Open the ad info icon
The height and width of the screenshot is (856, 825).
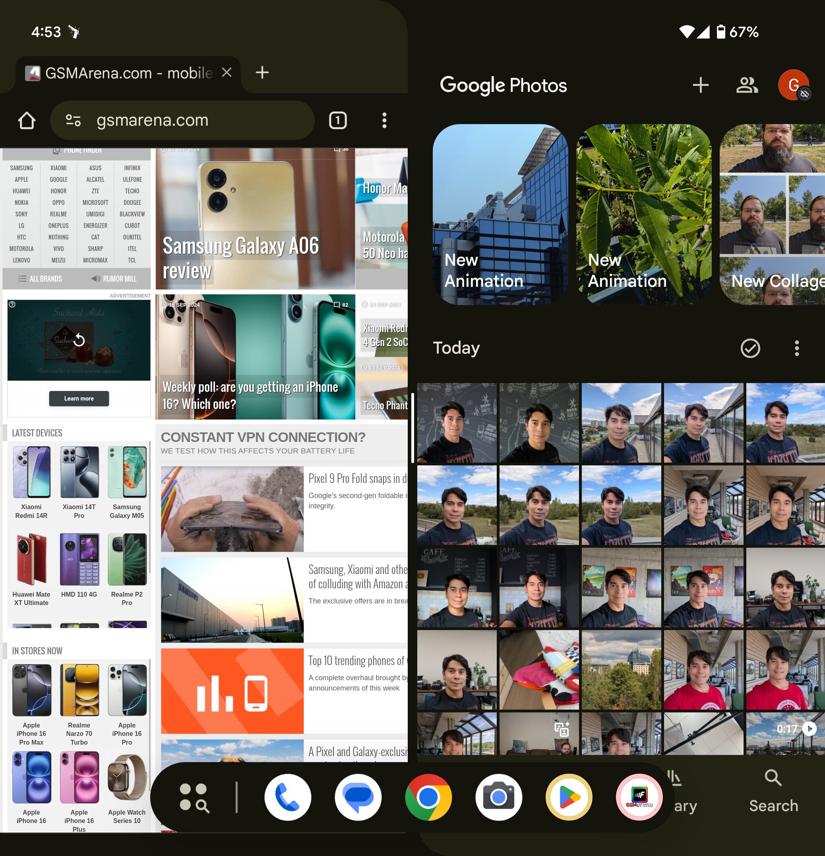[x=12, y=304]
